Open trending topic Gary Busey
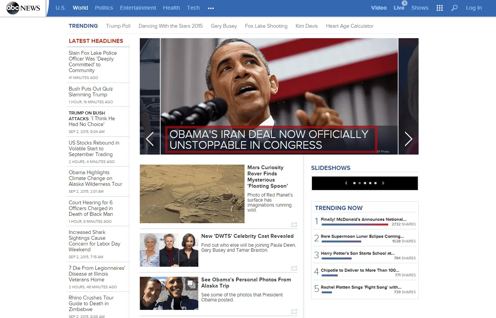 (224, 26)
